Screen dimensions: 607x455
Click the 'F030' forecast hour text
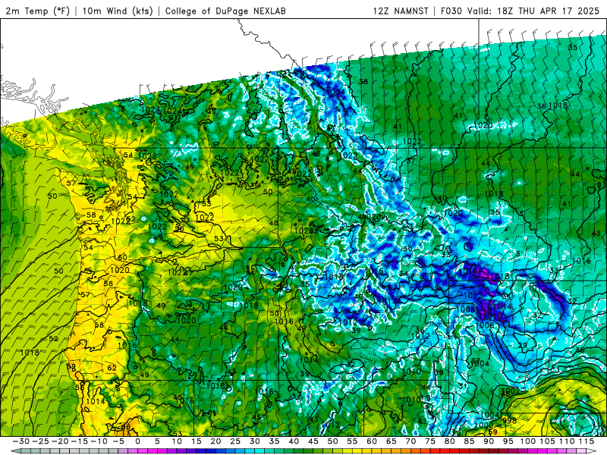[x=451, y=11]
